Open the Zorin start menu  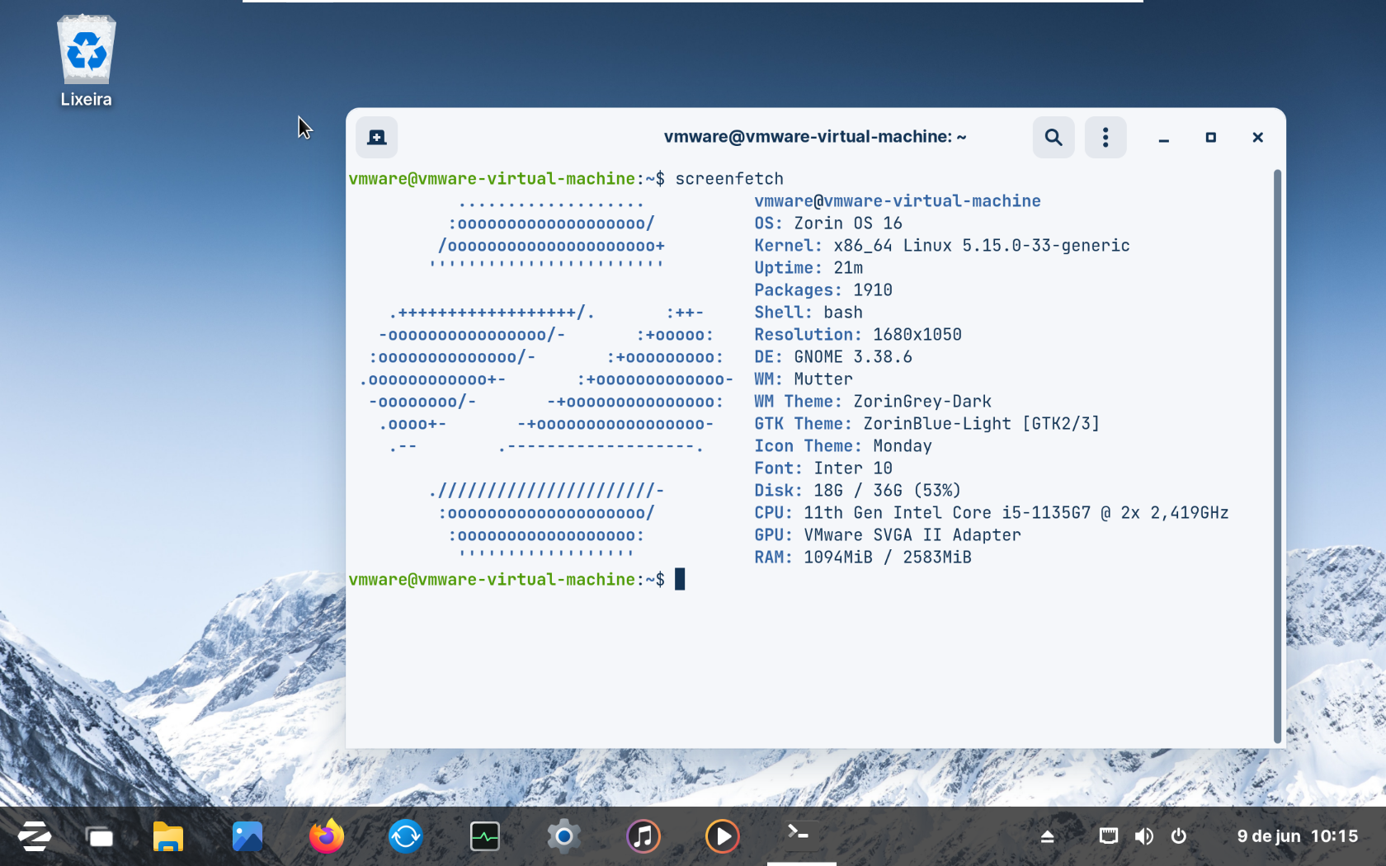tap(35, 836)
